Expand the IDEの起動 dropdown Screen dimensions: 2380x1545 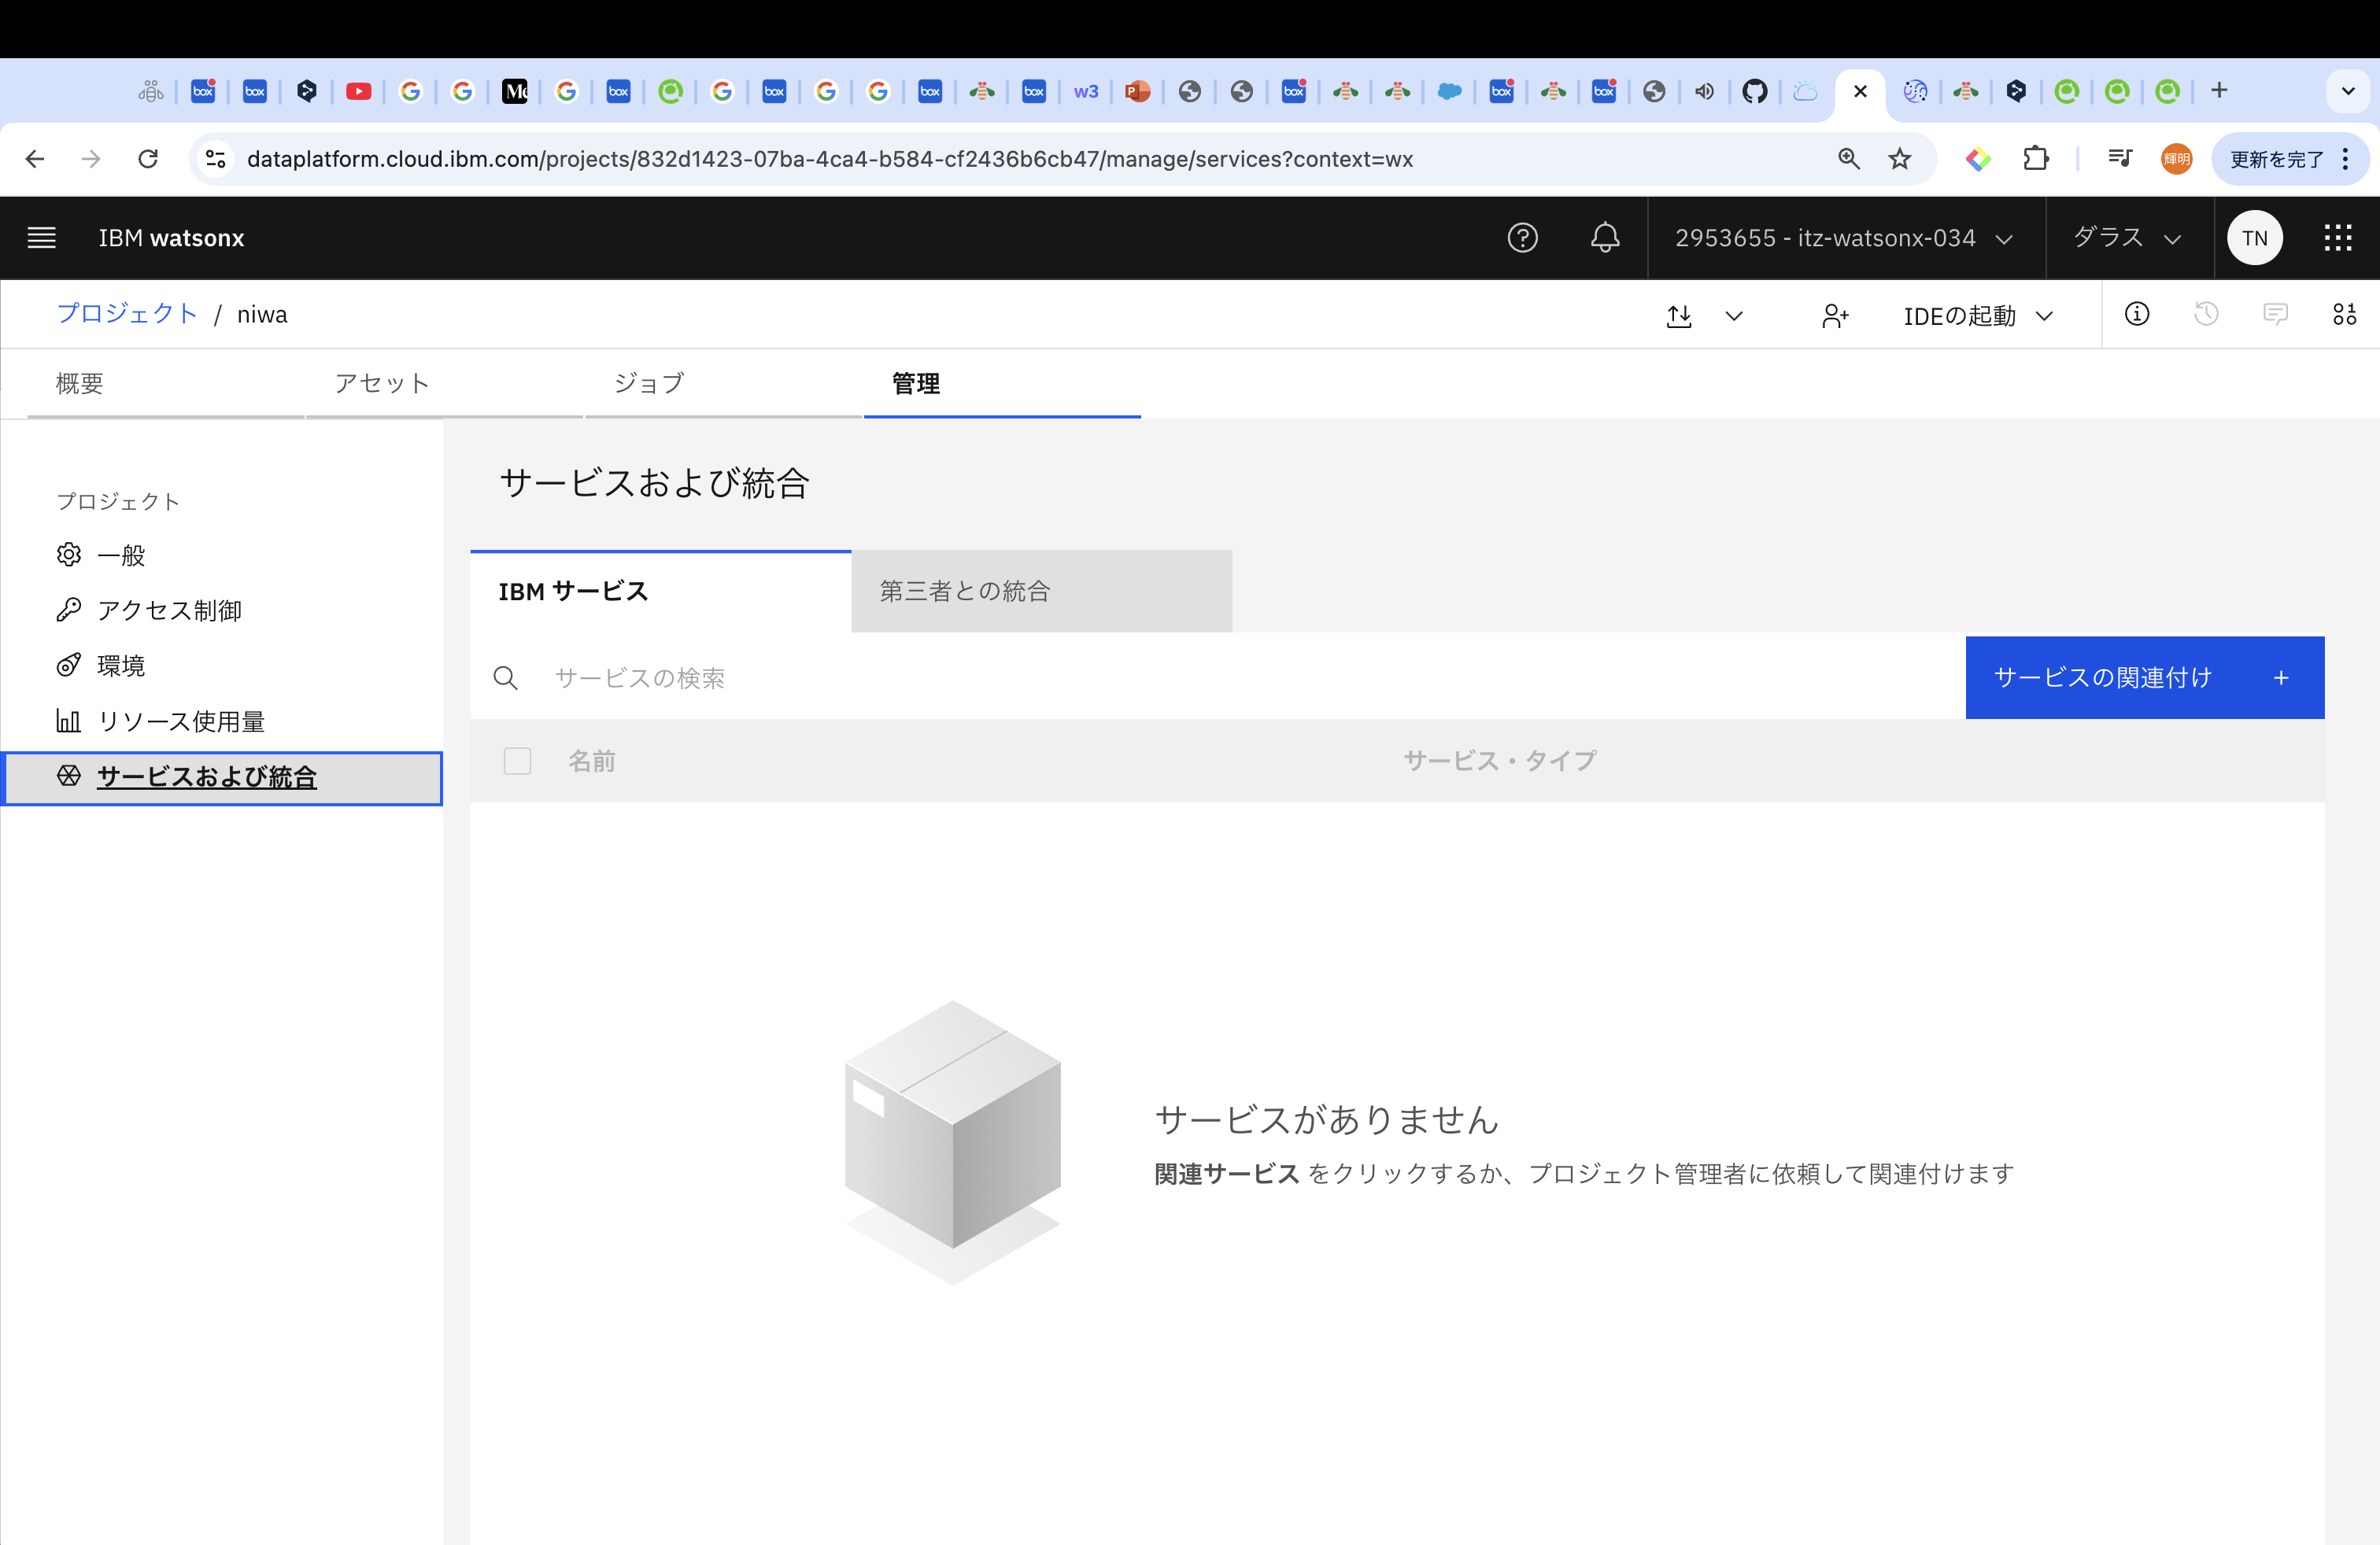[x=1977, y=315]
